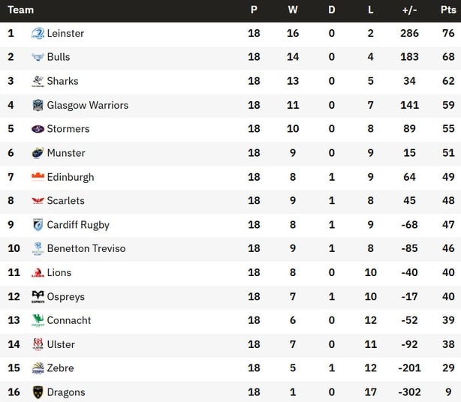Select the Team column header
Viewport: 461px width, 402px height.
coord(20,10)
